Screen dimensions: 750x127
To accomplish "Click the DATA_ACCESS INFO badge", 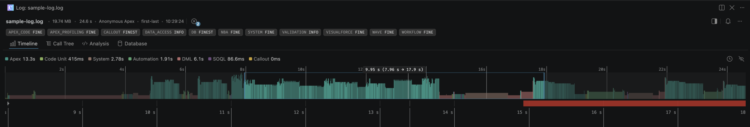I will pyautogui.click(x=164, y=32).
